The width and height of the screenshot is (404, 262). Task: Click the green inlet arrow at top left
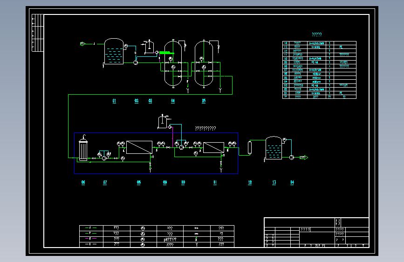coord(82,44)
